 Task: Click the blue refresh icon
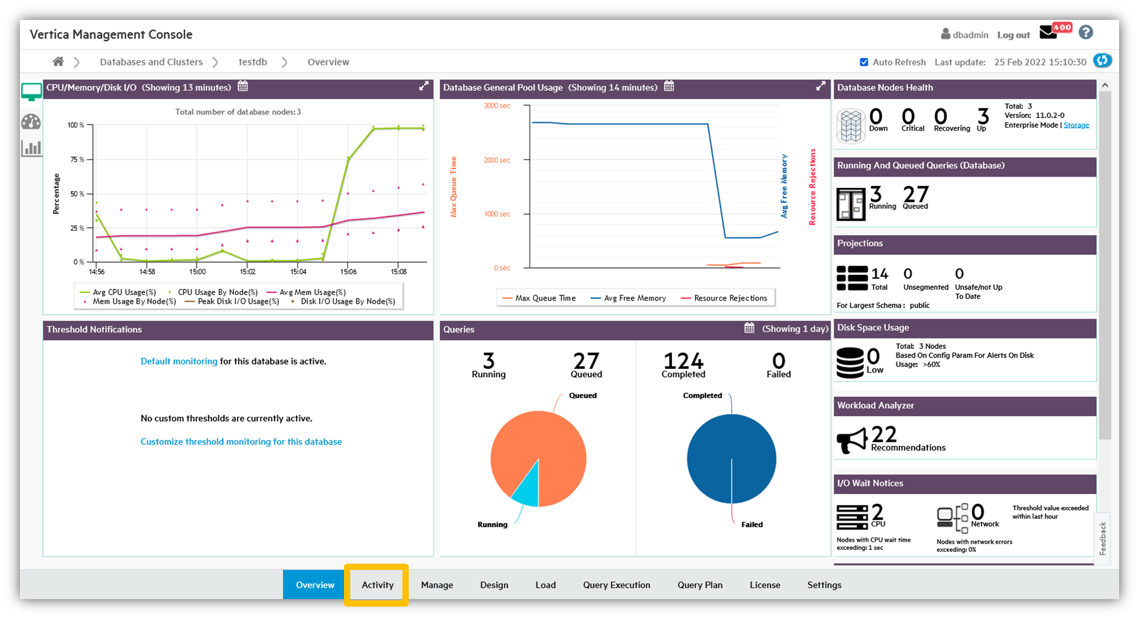(x=1102, y=61)
